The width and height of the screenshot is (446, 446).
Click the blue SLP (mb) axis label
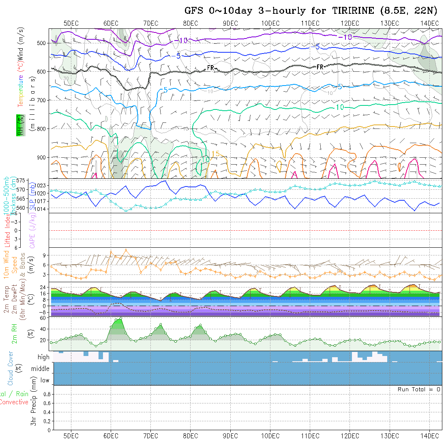click(32, 196)
